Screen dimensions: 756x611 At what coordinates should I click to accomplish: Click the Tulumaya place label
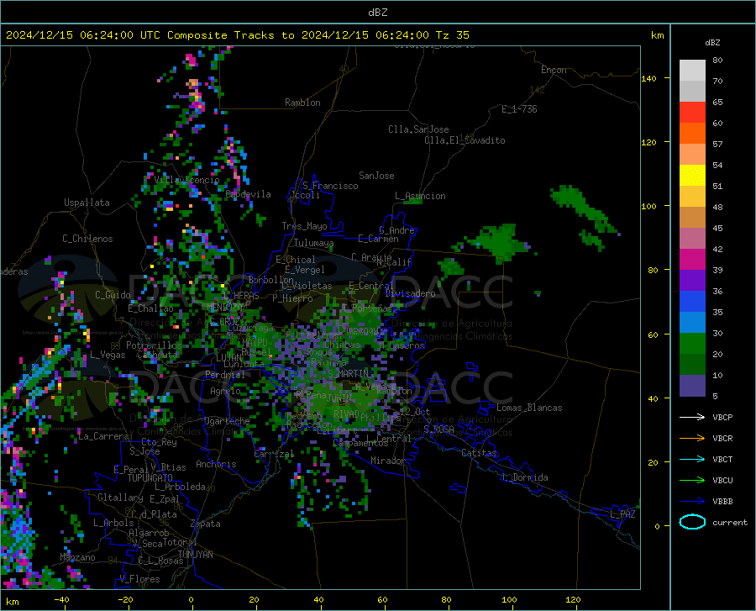(x=313, y=243)
